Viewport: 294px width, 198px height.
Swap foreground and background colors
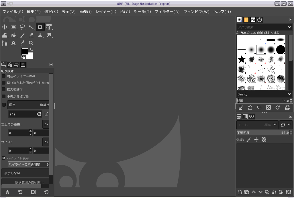[31, 50]
